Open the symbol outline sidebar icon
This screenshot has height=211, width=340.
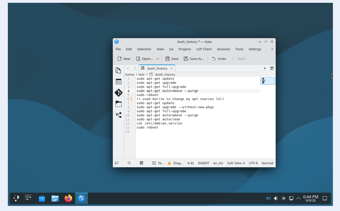click(x=118, y=115)
